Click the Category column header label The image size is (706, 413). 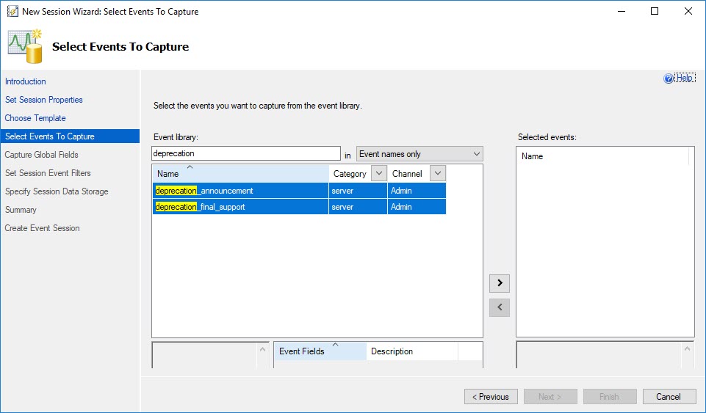tap(350, 173)
